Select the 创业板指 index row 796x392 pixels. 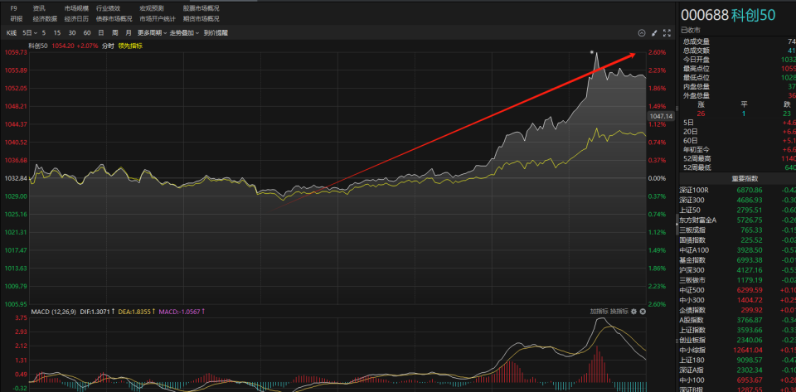coord(738,340)
